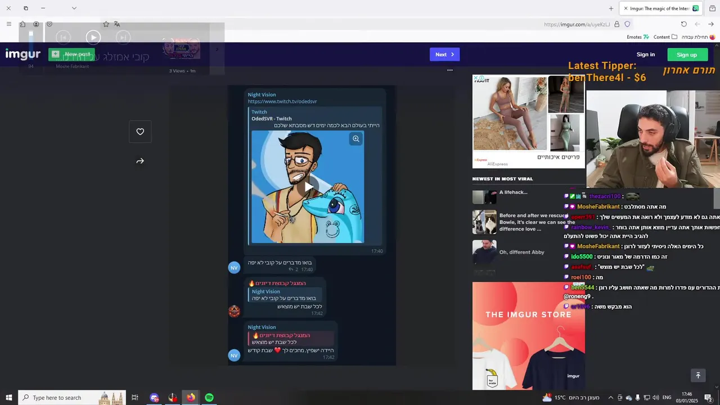The width and height of the screenshot is (720, 405).
Task: Click the Sign up button
Action: [x=687, y=55]
